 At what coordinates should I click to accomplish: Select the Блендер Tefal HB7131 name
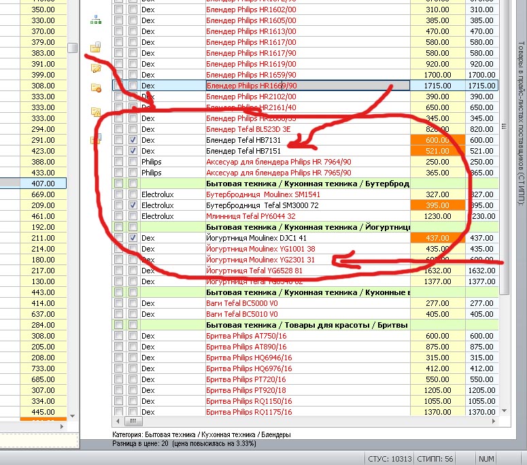[243, 140]
